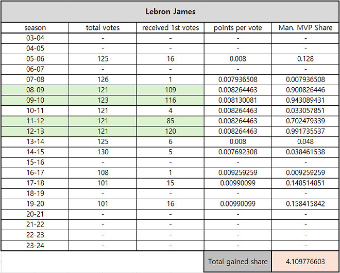Image resolution: width=340 pixels, height=273 pixels.
Task: Select season cell "06-07"
Action: 35,69
